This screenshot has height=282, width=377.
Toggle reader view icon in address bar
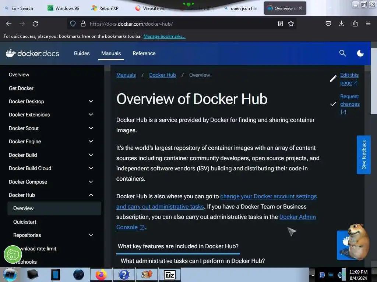click(x=280, y=23)
